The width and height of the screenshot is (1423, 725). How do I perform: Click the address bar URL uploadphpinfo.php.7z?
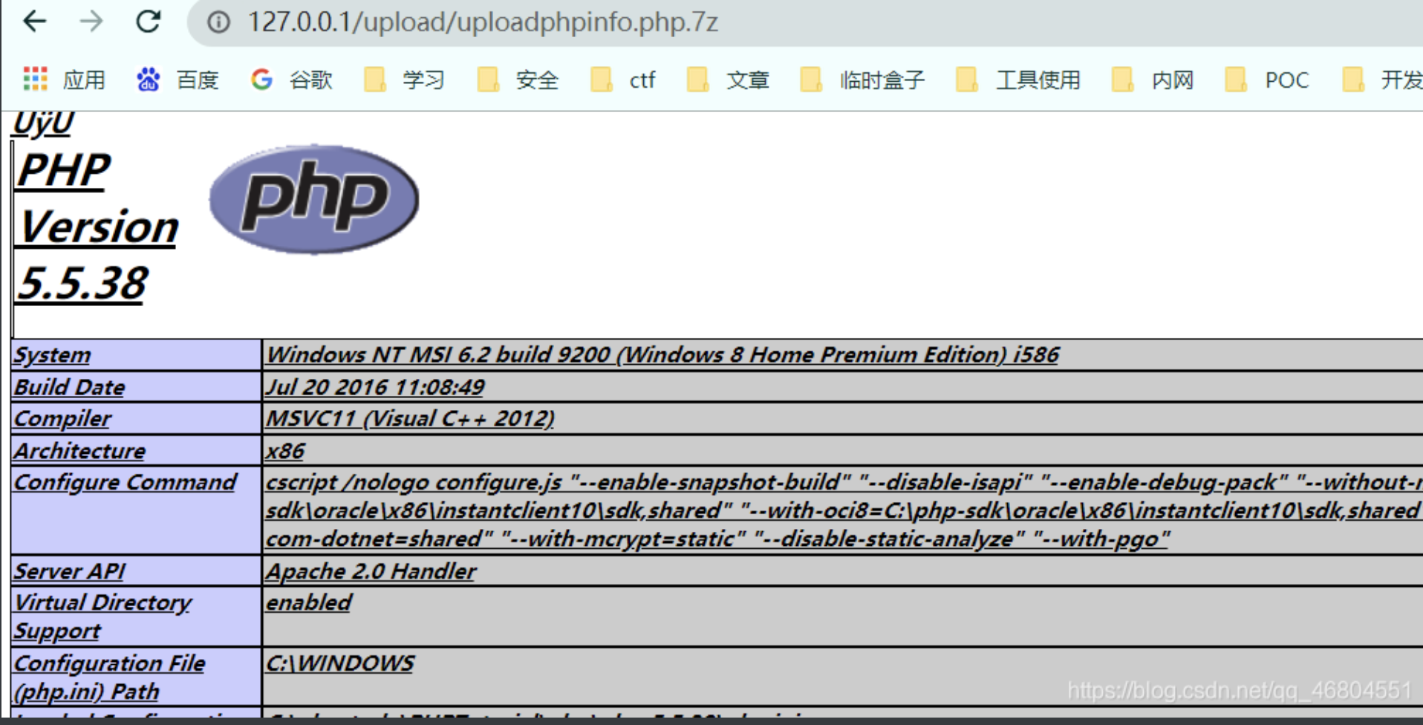click(483, 22)
